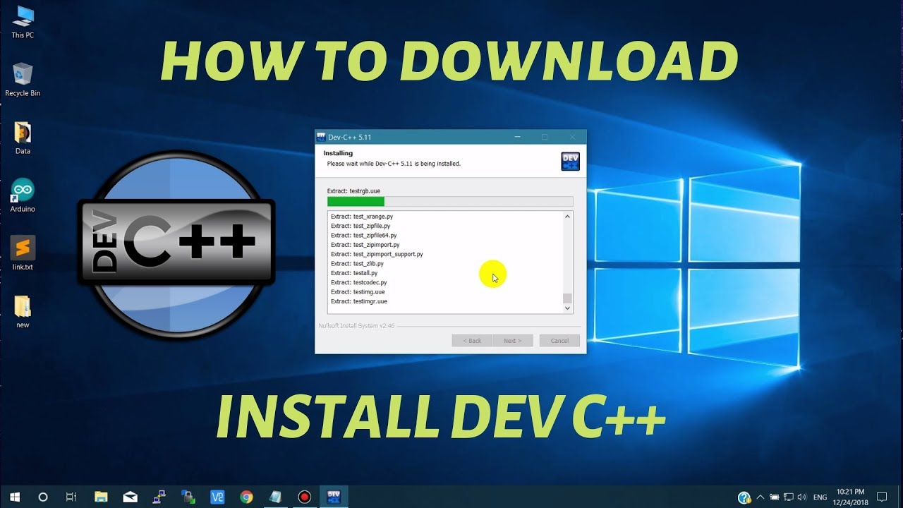Image resolution: width=903 pixels, height=508 pixels.
Task: Open Google Chrome from the taskbar
Action: (246, 497)
